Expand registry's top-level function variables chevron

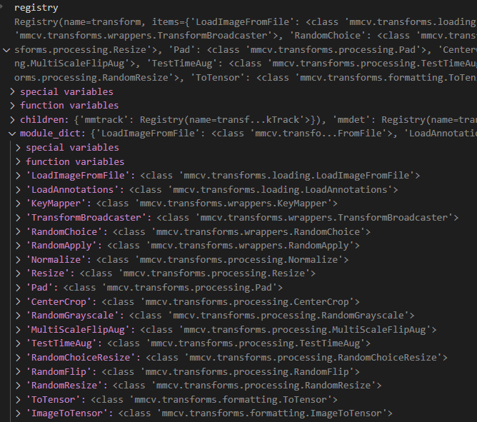click(12, 105)
